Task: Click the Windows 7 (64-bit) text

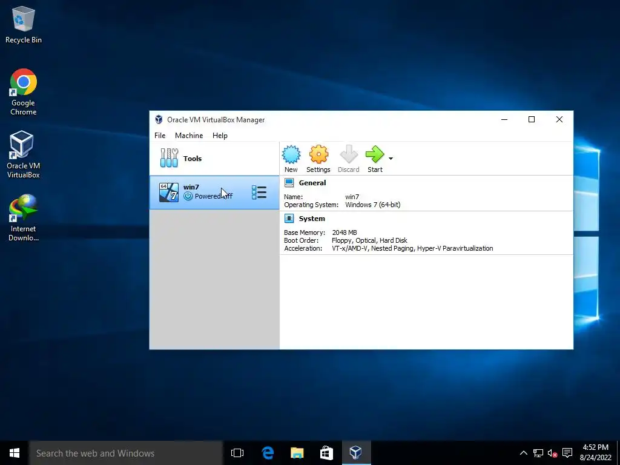Action: (x=372, y=205)
